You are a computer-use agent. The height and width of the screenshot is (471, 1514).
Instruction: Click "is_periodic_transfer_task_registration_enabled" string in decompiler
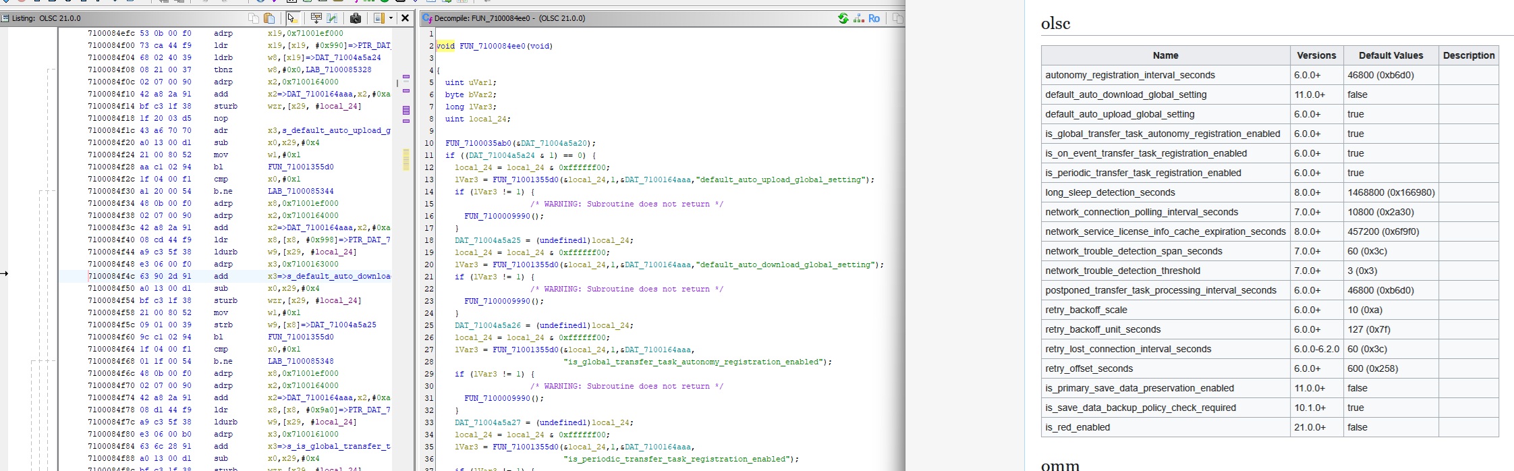[676, 459]
